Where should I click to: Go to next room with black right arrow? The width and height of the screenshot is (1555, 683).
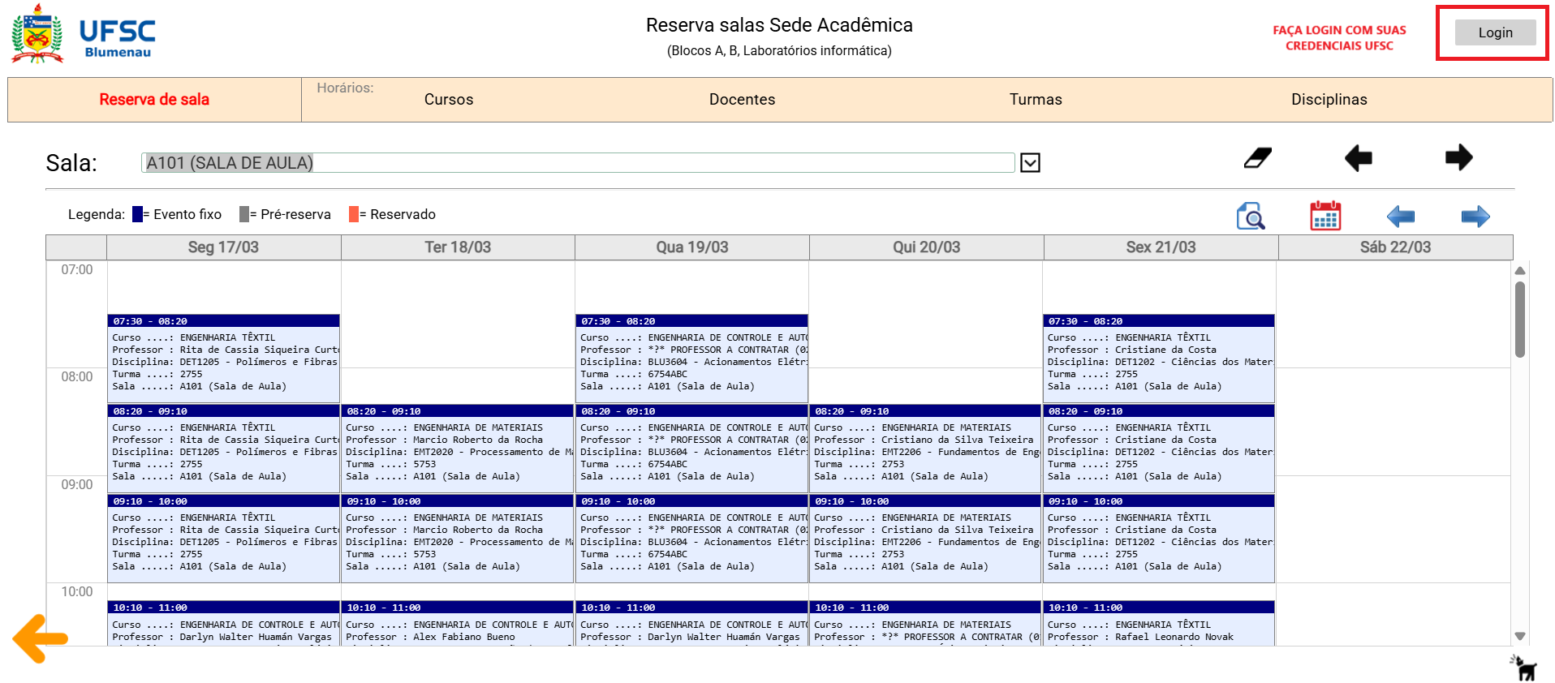click(x=1458, y=157)
